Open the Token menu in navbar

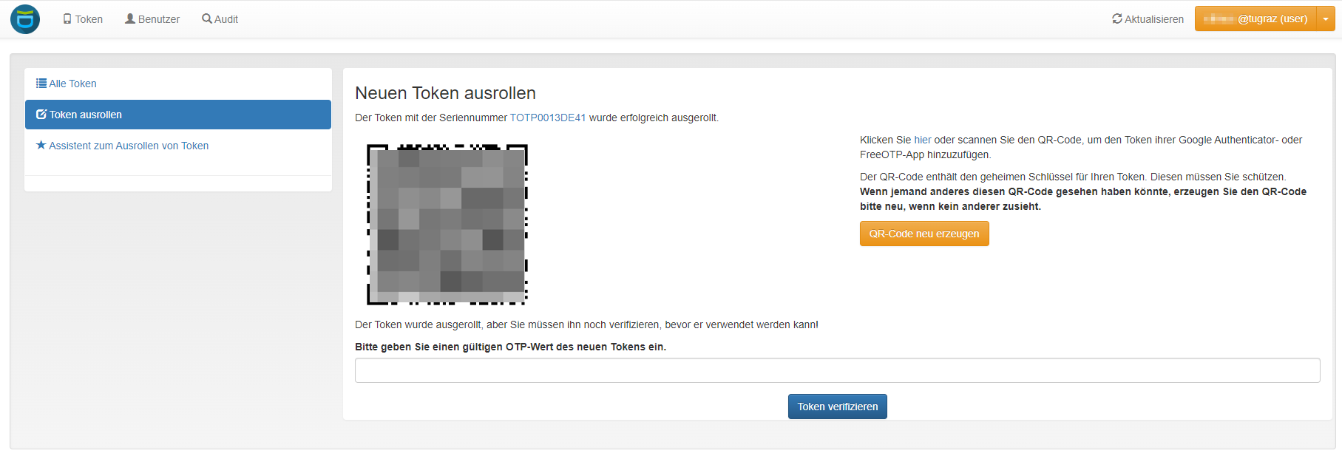[x=83, y=19]
